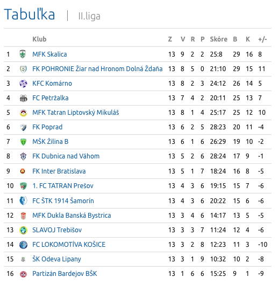Click the SLAVOJ Trebišov round logo

[23, 230]
